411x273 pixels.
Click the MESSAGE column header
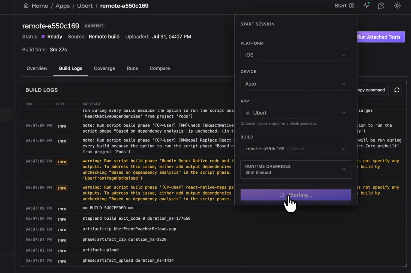pyautogui.click(x=92, y=104)
